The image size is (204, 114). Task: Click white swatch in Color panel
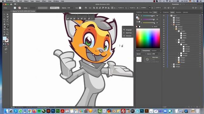tap(140, 27)
